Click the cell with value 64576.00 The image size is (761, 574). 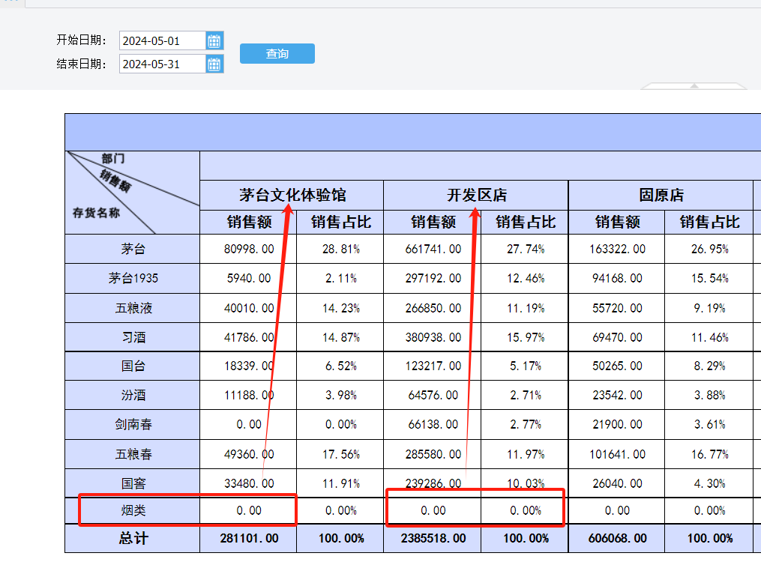click(x=433, y=395)
